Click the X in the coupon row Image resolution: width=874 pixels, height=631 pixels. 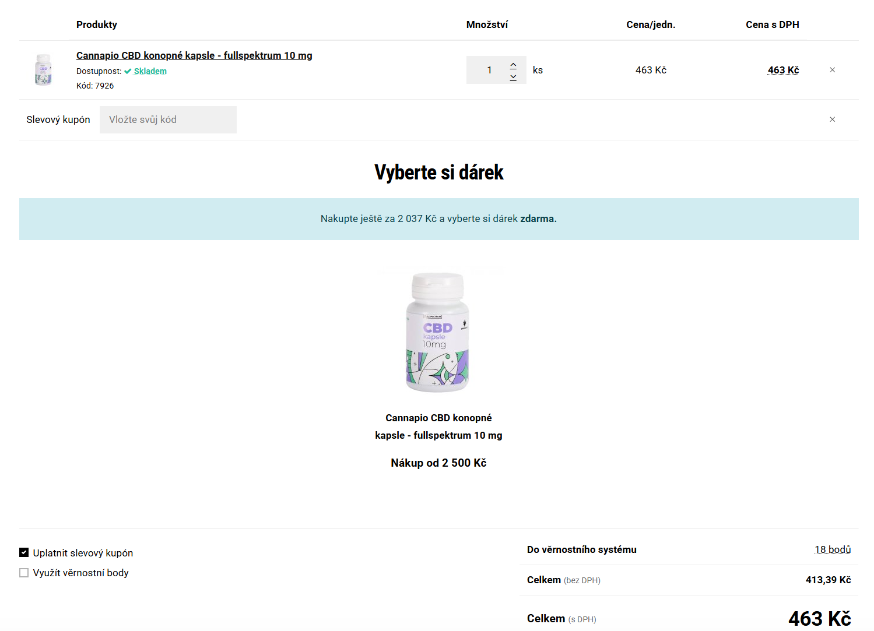(x=832, y=119)
